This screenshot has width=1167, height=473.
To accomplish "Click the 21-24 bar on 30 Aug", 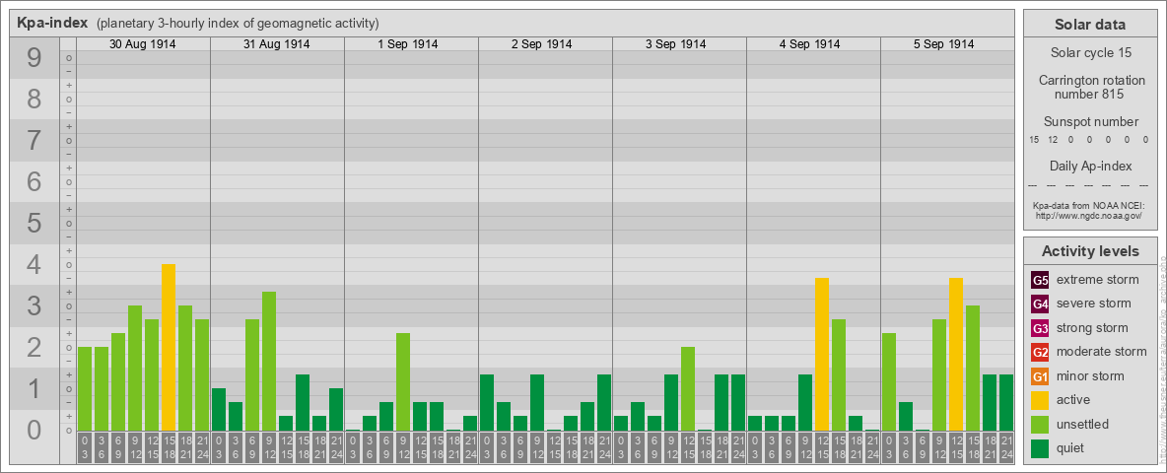I will [202, 374].
